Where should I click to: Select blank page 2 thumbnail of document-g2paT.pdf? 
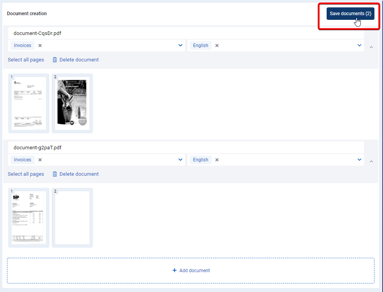point(72,218)
